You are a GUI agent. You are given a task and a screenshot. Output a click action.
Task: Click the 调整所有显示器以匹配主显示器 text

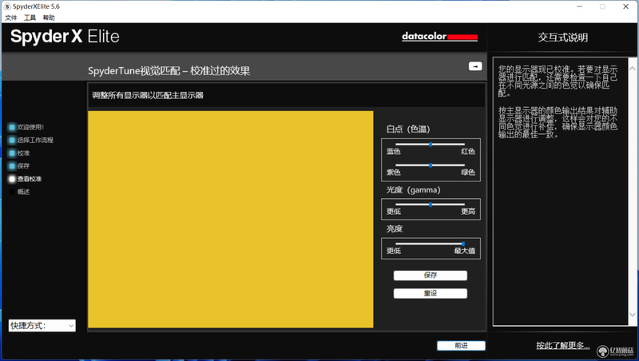pyautogui.click(x=148, y=95)
